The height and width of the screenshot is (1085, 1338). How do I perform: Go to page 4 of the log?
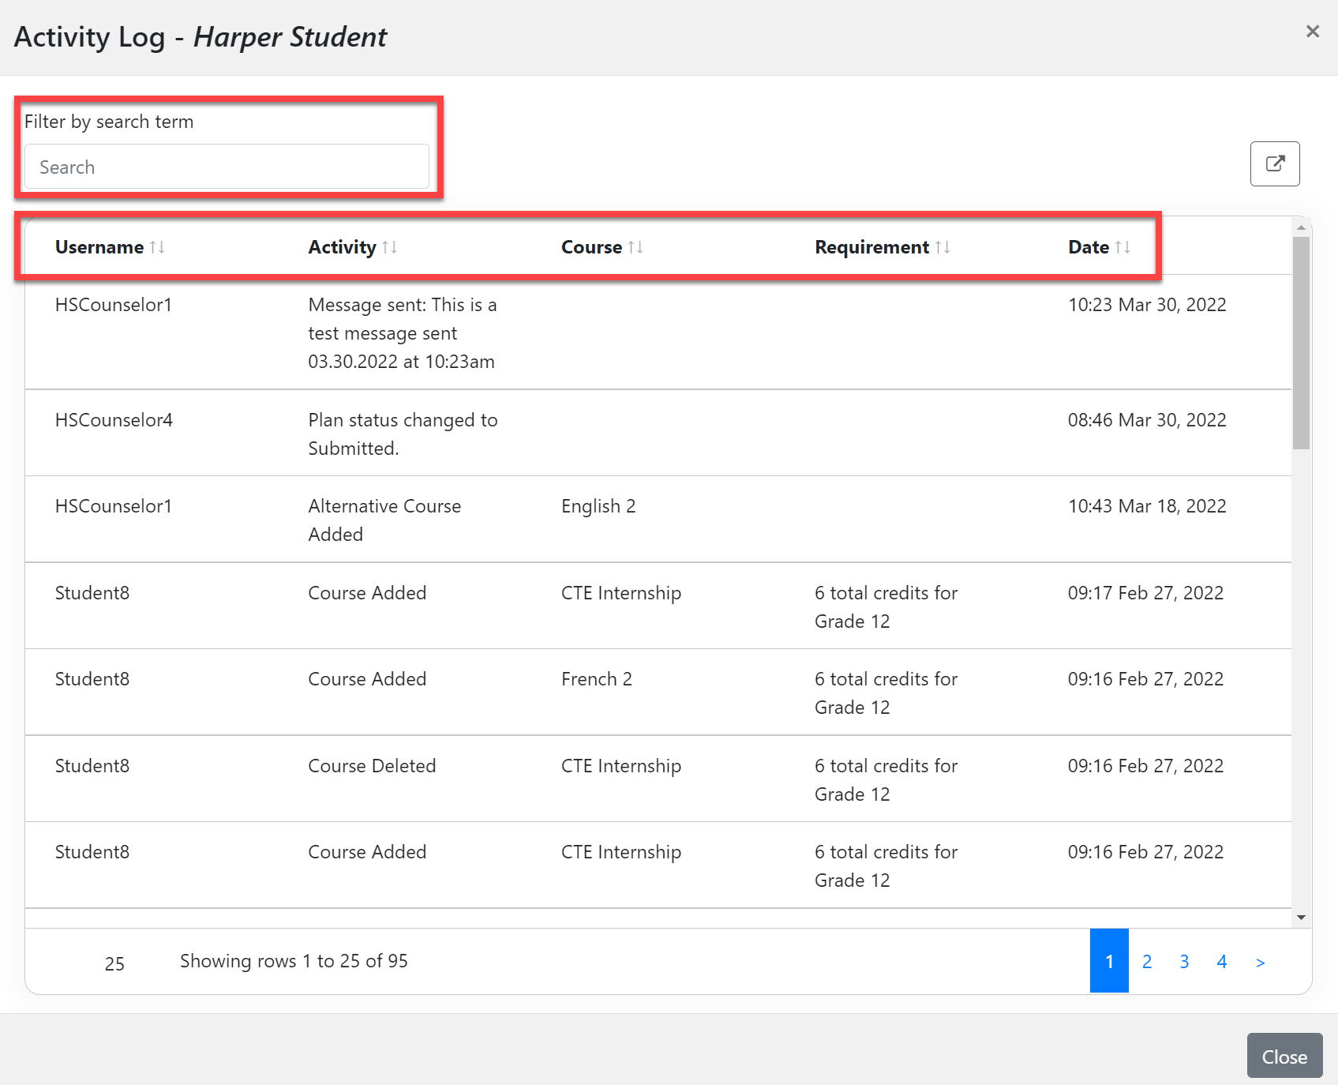(1221, 961)
